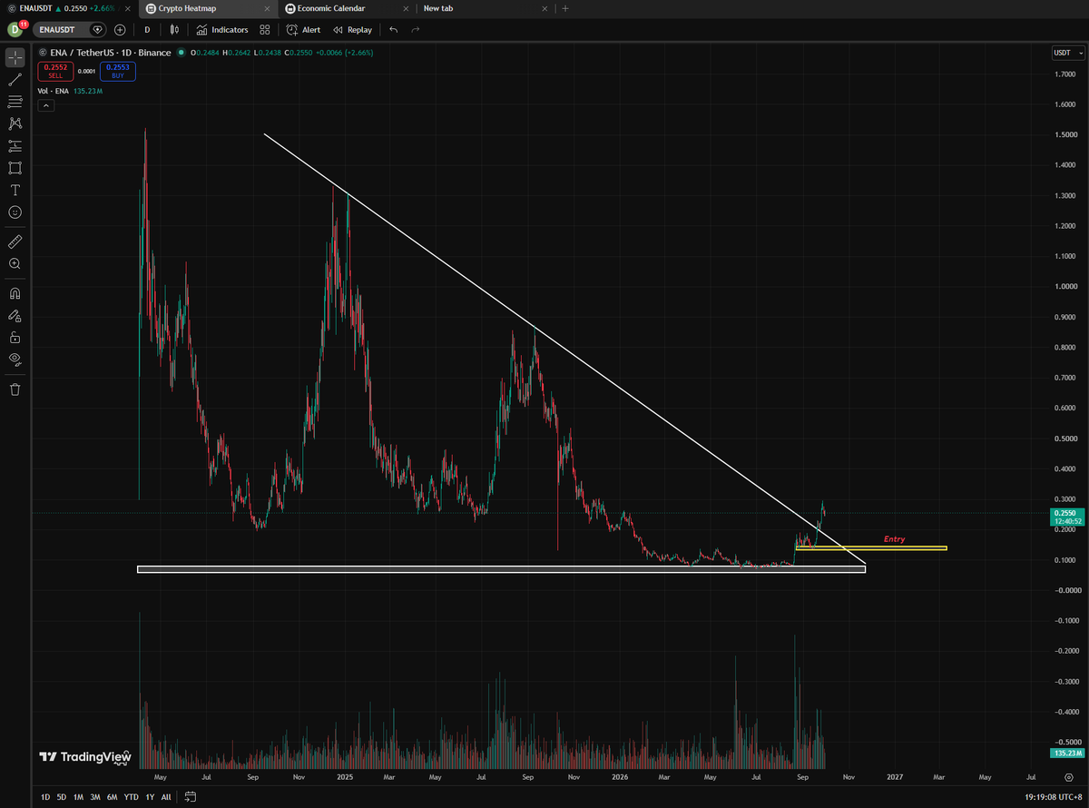Open the emoji and icons tool

click(x=15, y=212)
